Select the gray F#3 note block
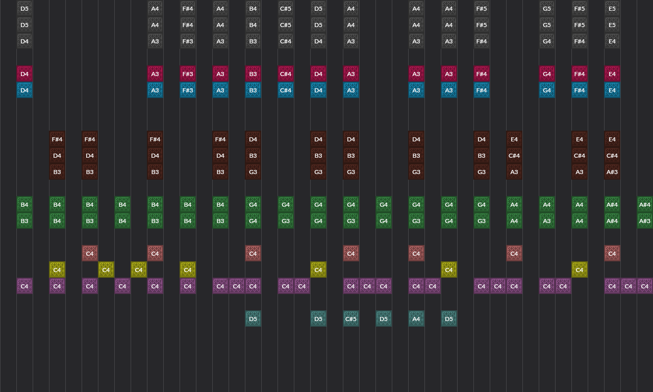Screen dimensions: 653x392 tap(188, 41)
